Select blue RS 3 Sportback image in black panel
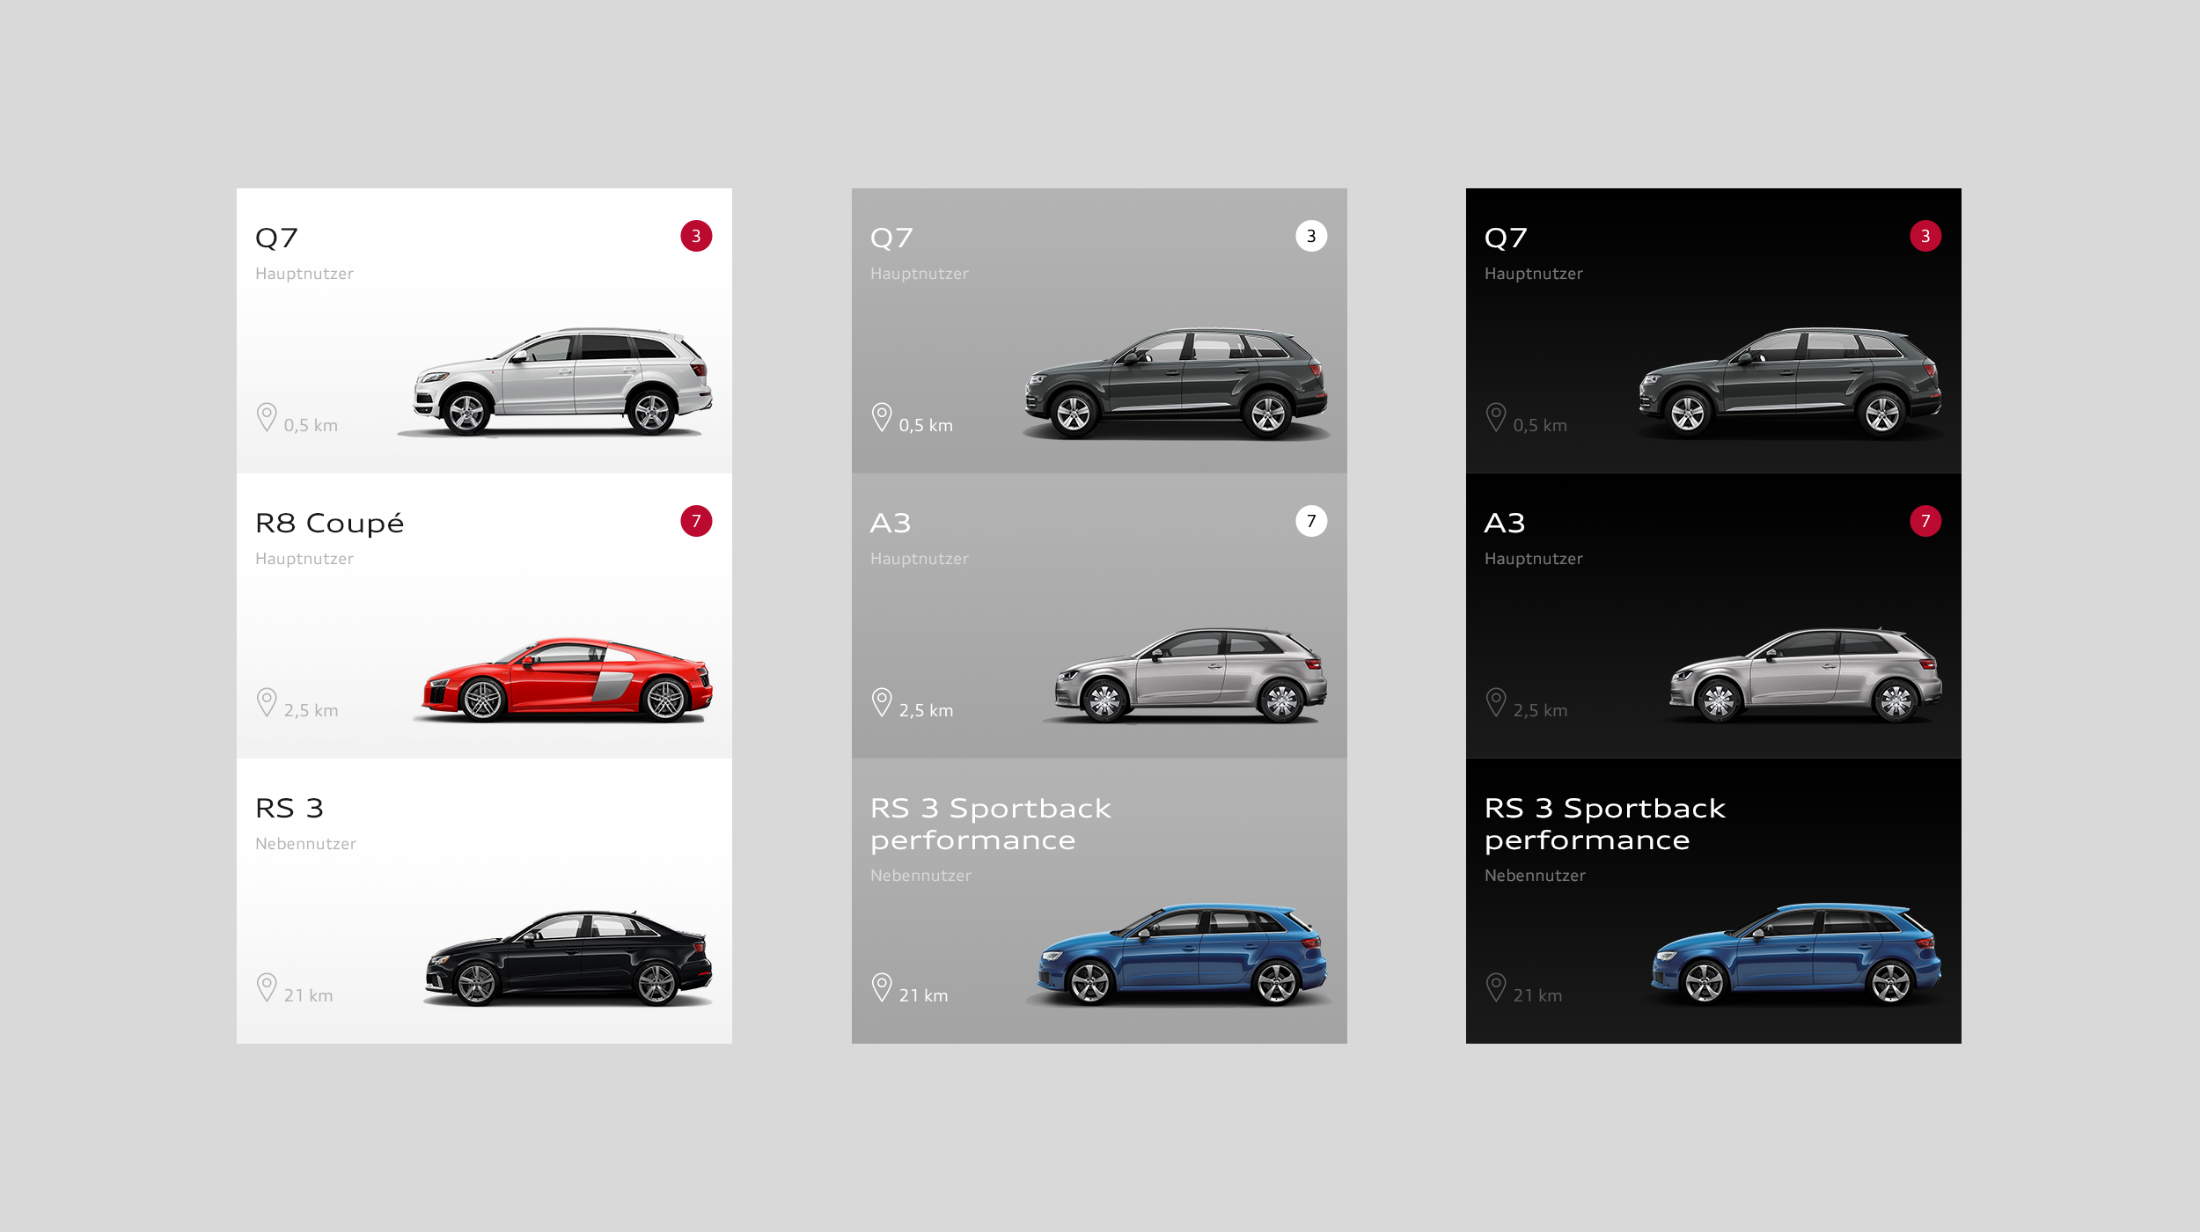The height and width of the screenshot is (1232, 2200). pos(1795,955)
